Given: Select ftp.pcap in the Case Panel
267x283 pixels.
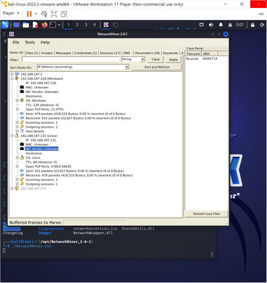Looking at the screenshot, I should click(x=192, y=58).
